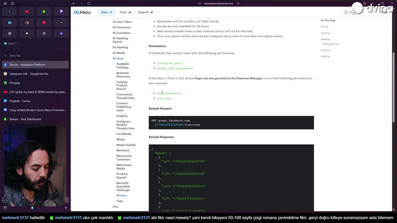This screenshot has width=397, height=223.
Task: Switch to the FFmpeg tab
Action: point(35,83)
